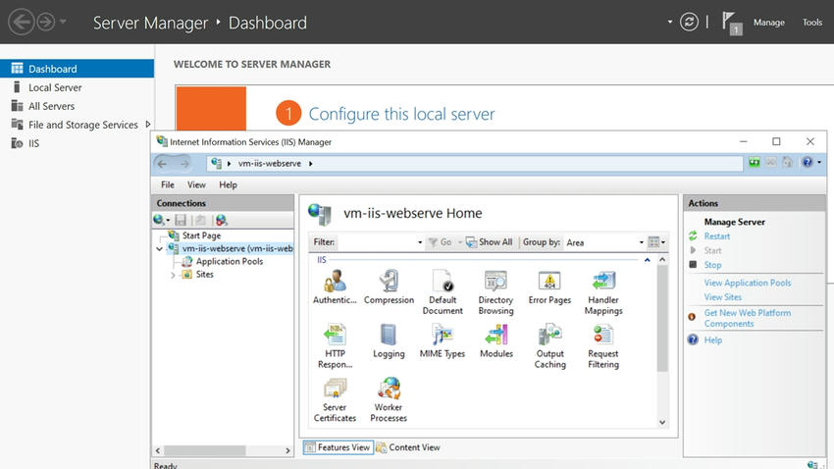
Task: Click the Help icon in Actions pane
Action: pos(693,339)
